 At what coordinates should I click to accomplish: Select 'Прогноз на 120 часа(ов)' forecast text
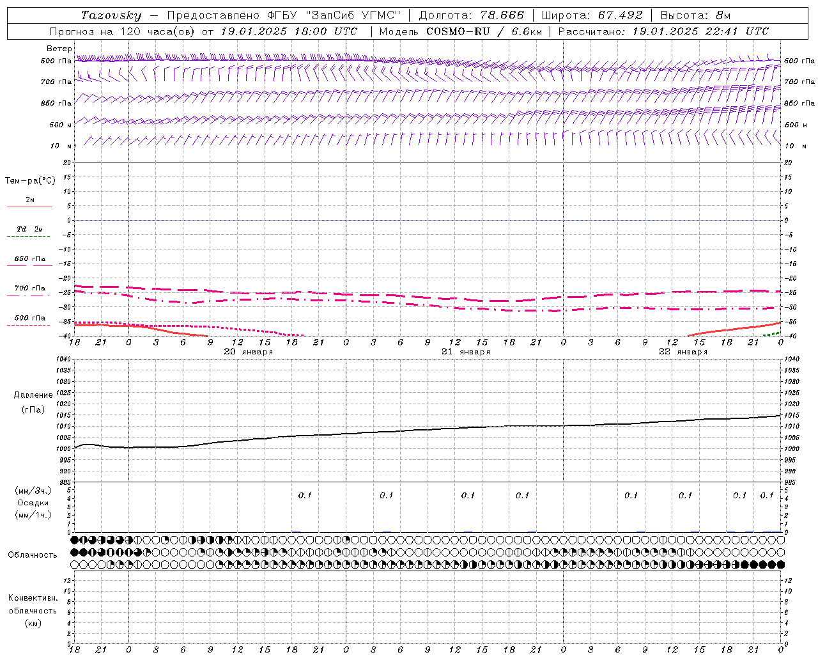(x=123, y=31)
